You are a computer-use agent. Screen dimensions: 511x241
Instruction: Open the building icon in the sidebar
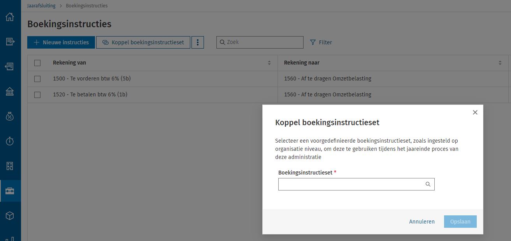[10, 165]
